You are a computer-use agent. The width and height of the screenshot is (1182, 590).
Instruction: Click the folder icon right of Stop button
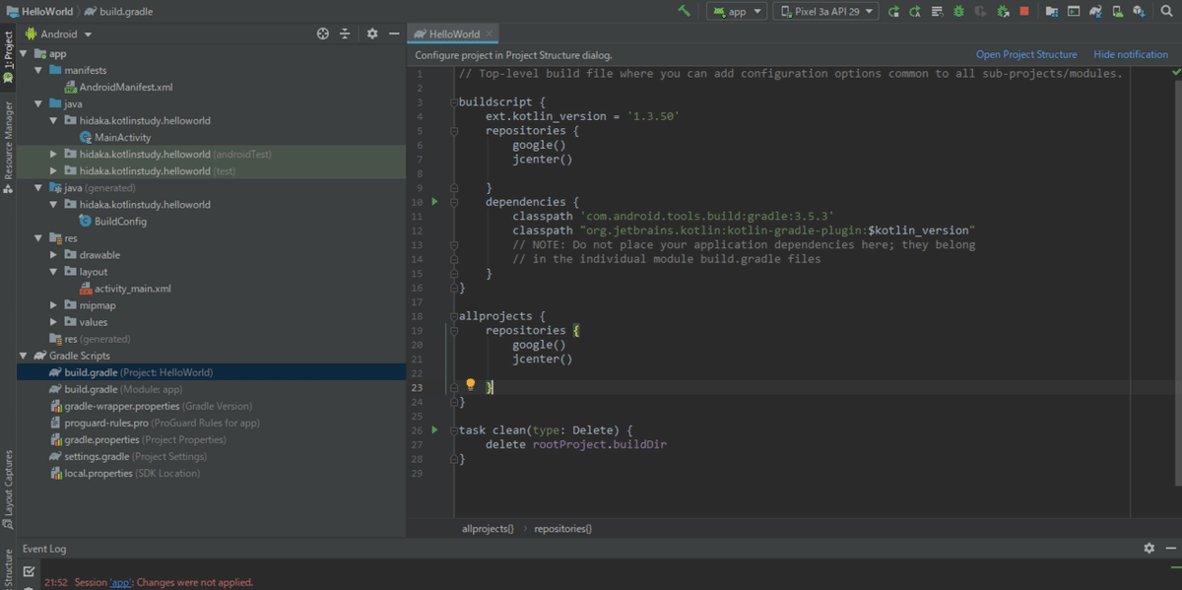pos(1052,12)
